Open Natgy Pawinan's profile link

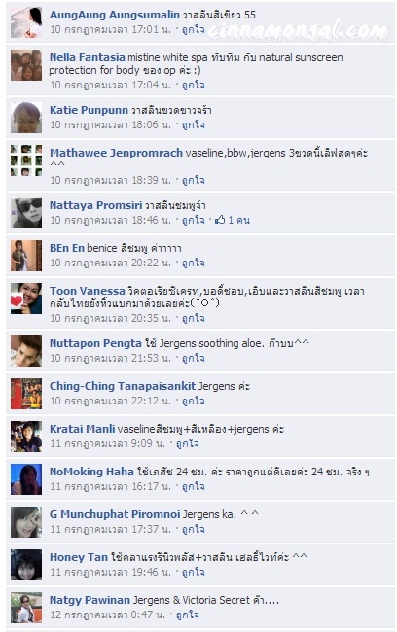[90, 600]
